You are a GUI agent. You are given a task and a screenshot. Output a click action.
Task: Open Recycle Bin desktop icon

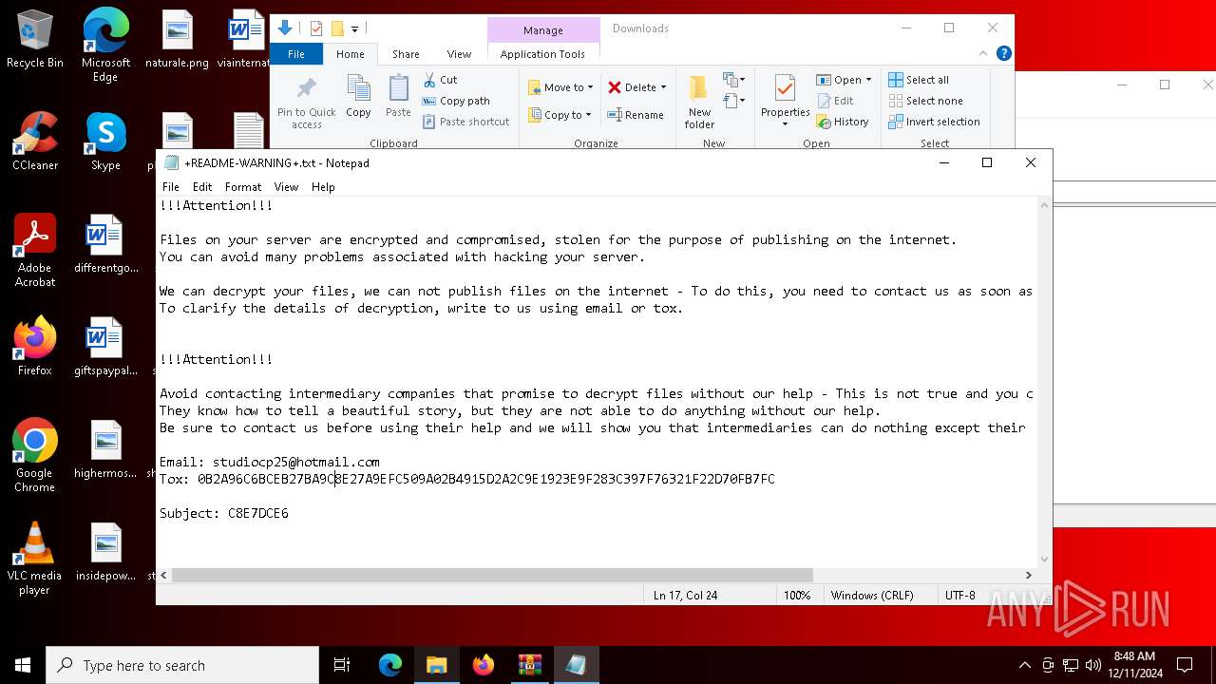click(35, 40)
